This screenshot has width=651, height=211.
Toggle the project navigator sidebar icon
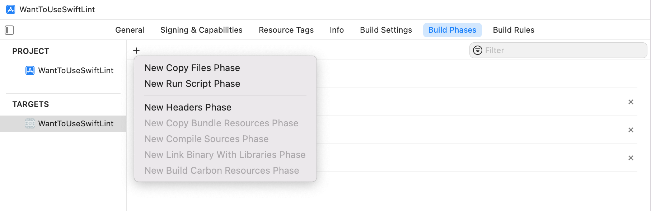pos(9,30)
